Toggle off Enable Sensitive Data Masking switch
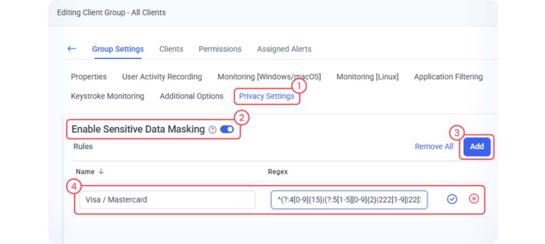 (x=227, y=129)
